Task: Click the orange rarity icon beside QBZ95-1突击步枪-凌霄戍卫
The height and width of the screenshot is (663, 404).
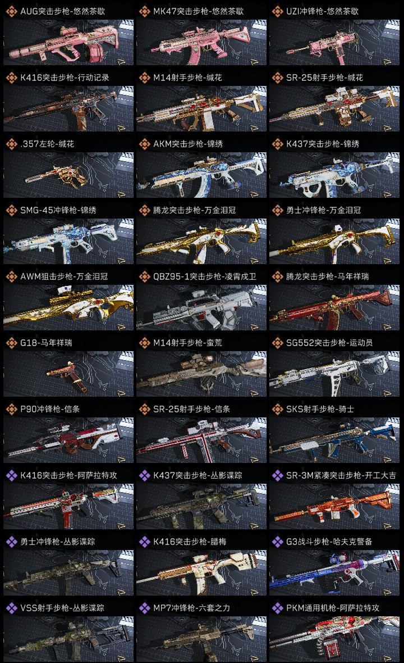Action: (144, 276)
